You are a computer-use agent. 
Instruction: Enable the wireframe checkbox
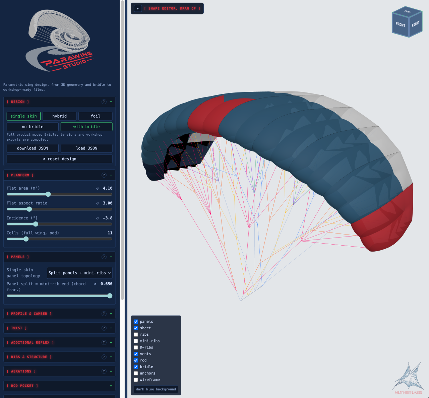(136, 380)
